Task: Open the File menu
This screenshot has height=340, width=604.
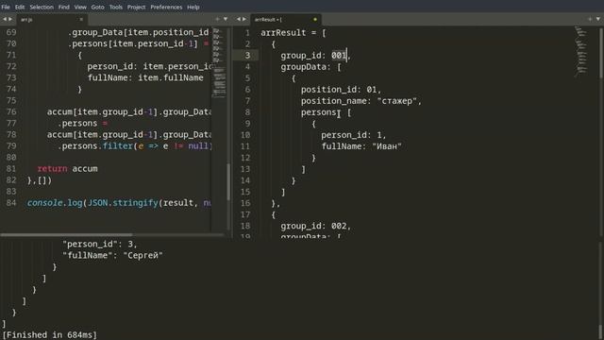Action: (x=6, y=7)
